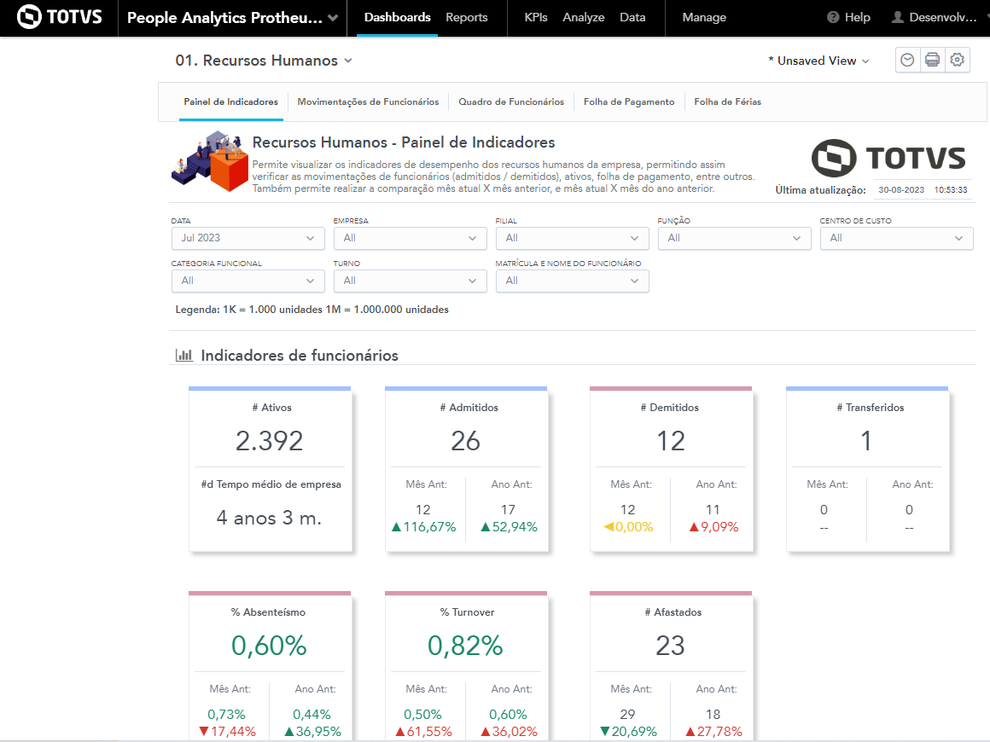Image resolution: width=990 pixels, height=742 pixels.
Task: Switch to Movimentações de Funcionários tab
Action: click(x=368, y=101)
